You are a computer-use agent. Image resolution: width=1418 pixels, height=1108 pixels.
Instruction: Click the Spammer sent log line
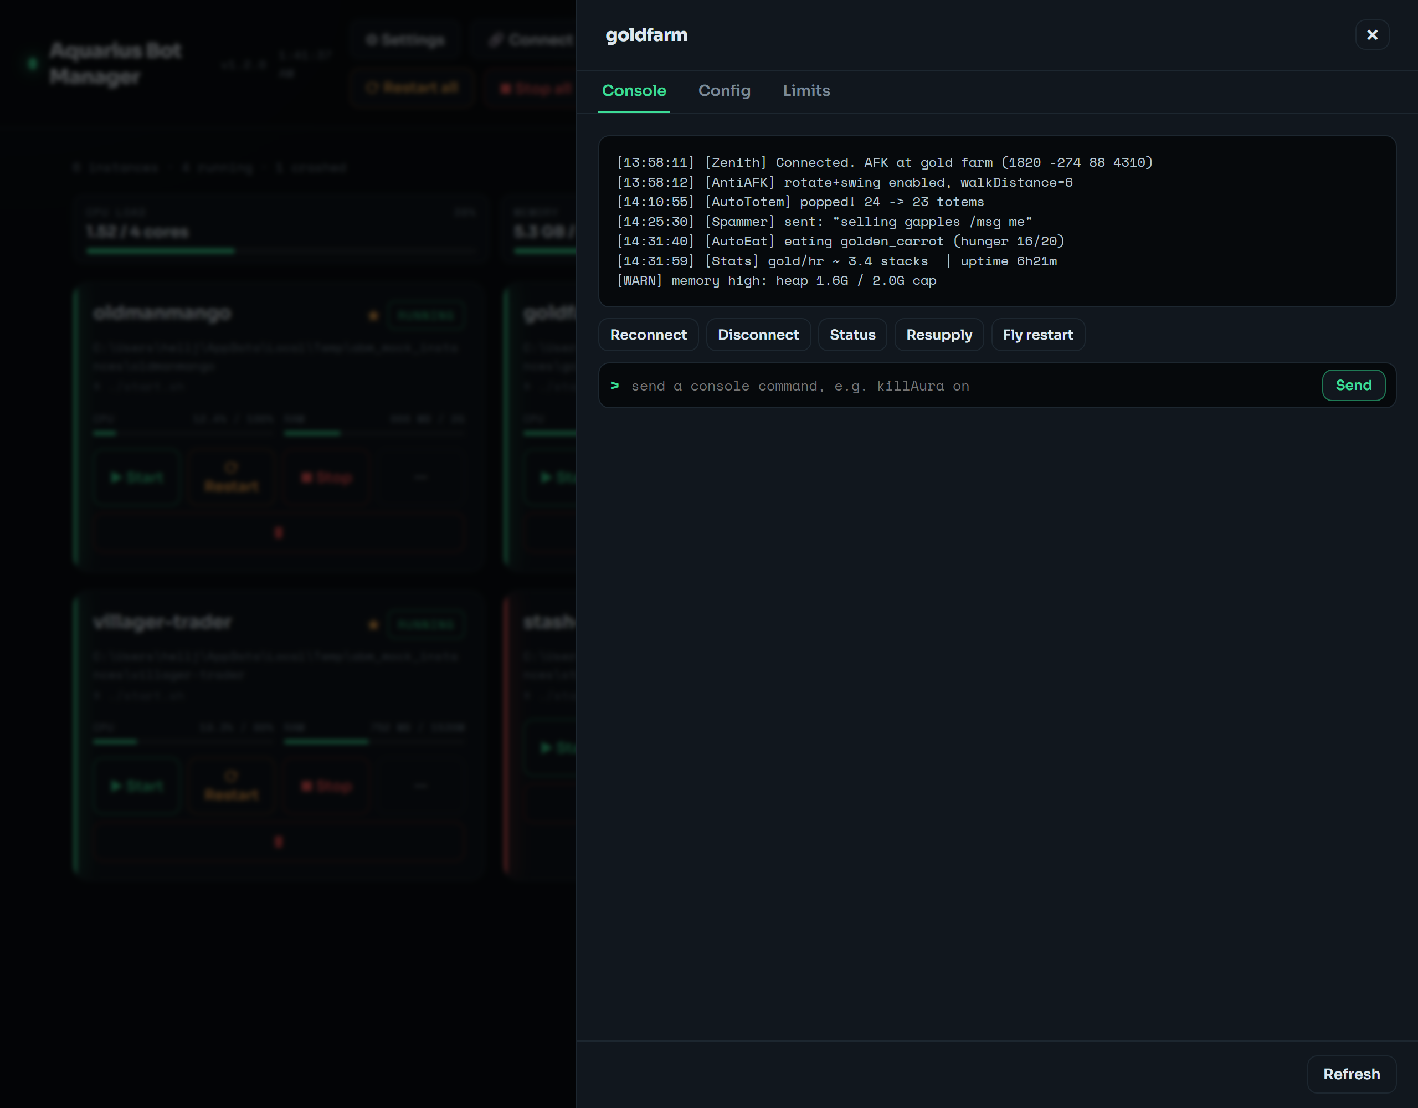tap(824, 222)
